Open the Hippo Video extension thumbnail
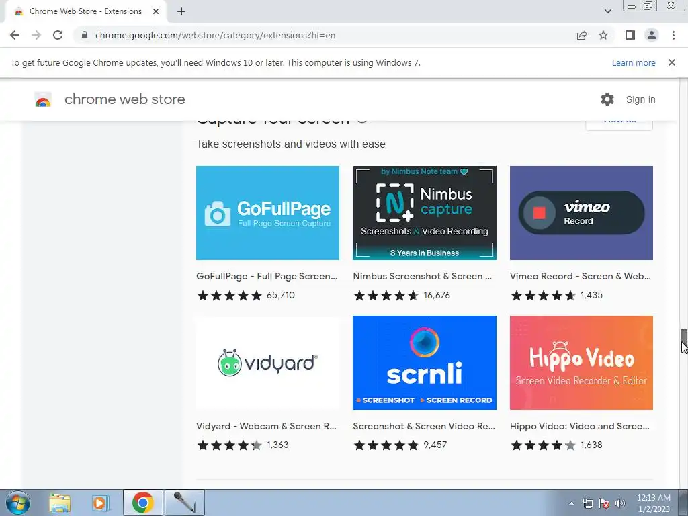The width and height of the screenshot is (688, 516). point(581,363)
